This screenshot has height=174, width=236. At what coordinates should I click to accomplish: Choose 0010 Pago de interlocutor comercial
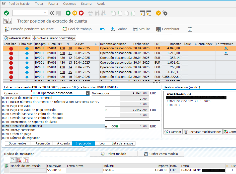[x=53, y=98]
